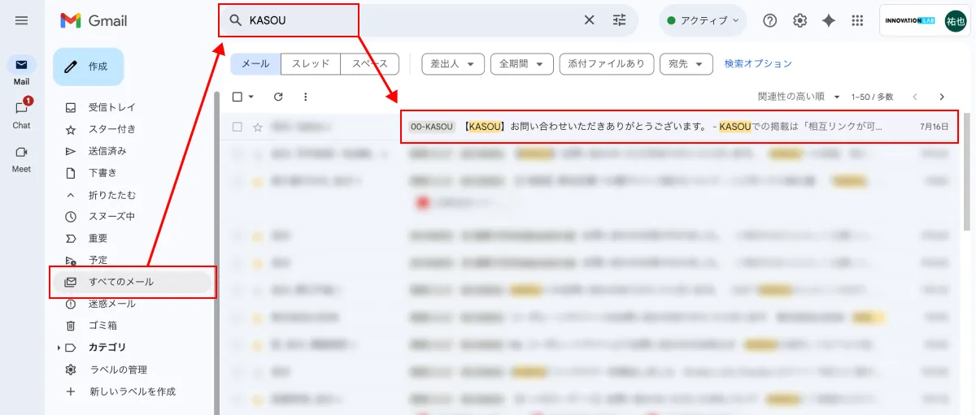This screenshot has width=976, height=415.
Task: Refresh the search results list
Action: (x=278, y=97)
